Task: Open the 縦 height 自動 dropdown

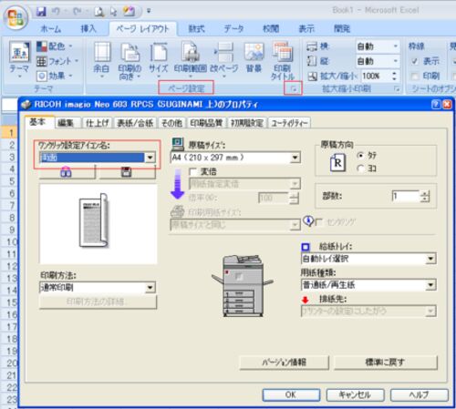Action: (395, 61)
